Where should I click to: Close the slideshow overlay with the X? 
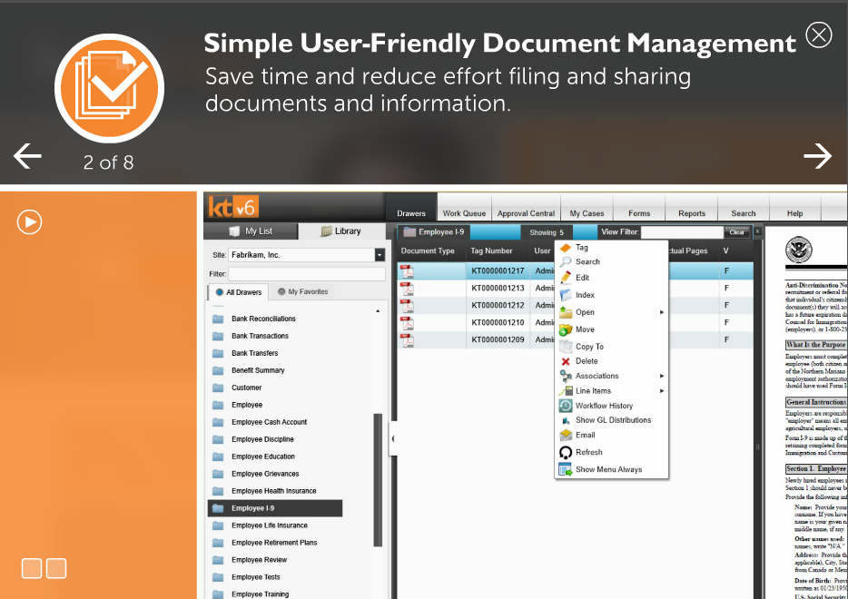tap(818, 35)
